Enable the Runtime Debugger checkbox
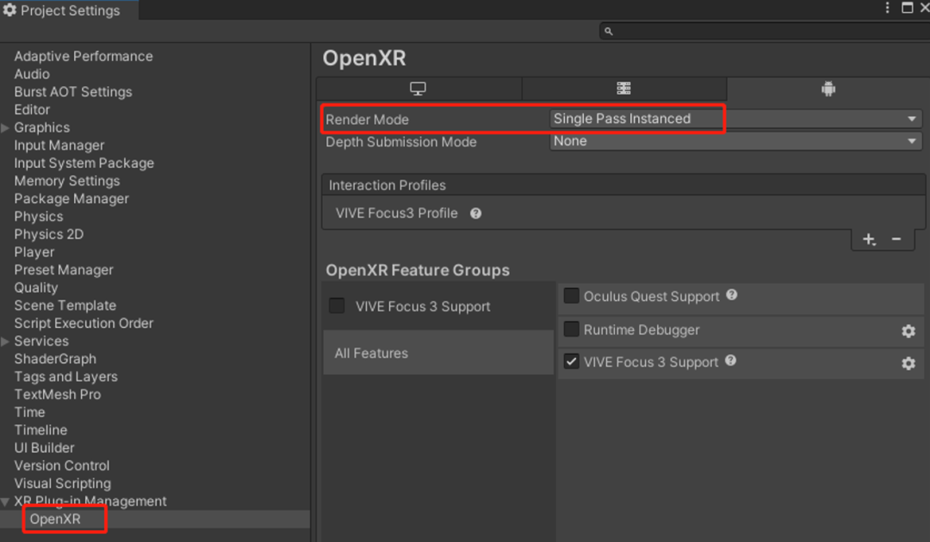This screenshot has height=542, width=930. [x=571, y=329]
